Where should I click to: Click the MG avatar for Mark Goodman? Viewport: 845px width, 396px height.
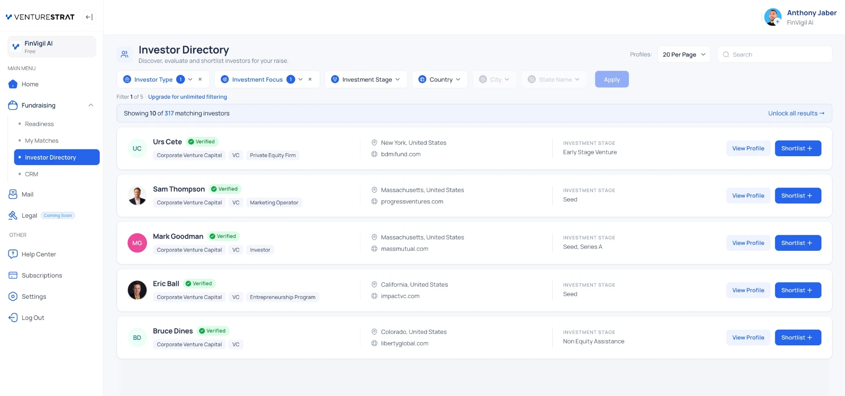137,243
